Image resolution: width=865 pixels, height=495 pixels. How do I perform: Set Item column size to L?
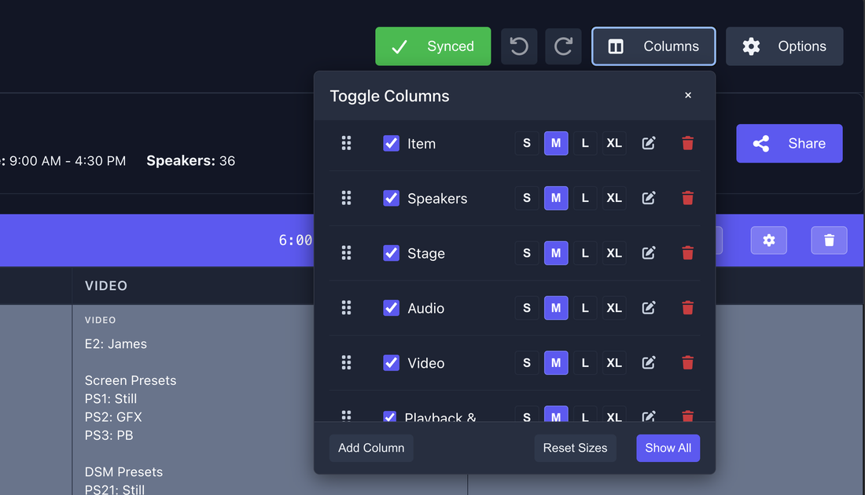[x=585, y=143]
